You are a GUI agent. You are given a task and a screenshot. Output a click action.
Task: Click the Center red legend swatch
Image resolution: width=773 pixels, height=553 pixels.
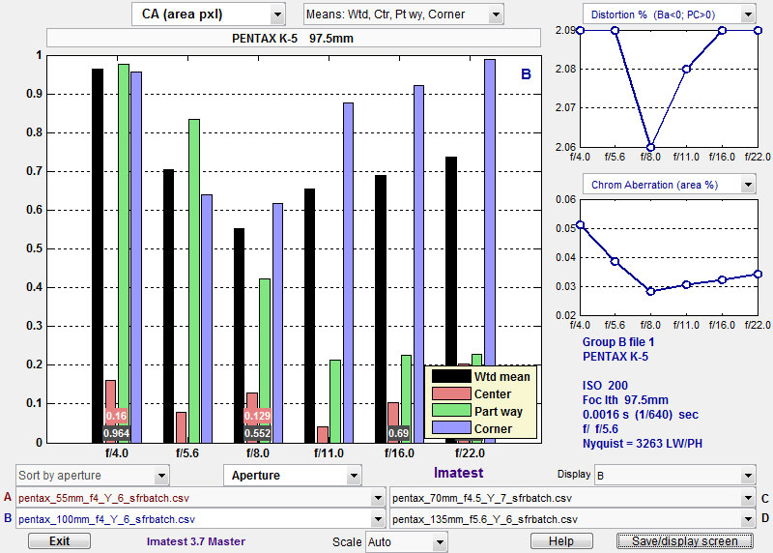point(451,393)
